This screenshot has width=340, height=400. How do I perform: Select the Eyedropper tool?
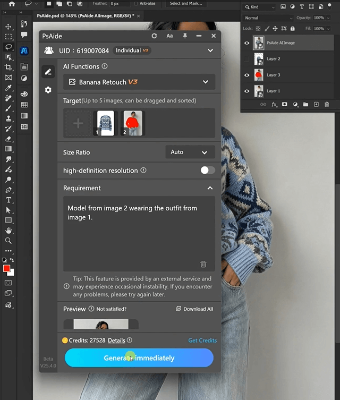click(x=8, y=88)
